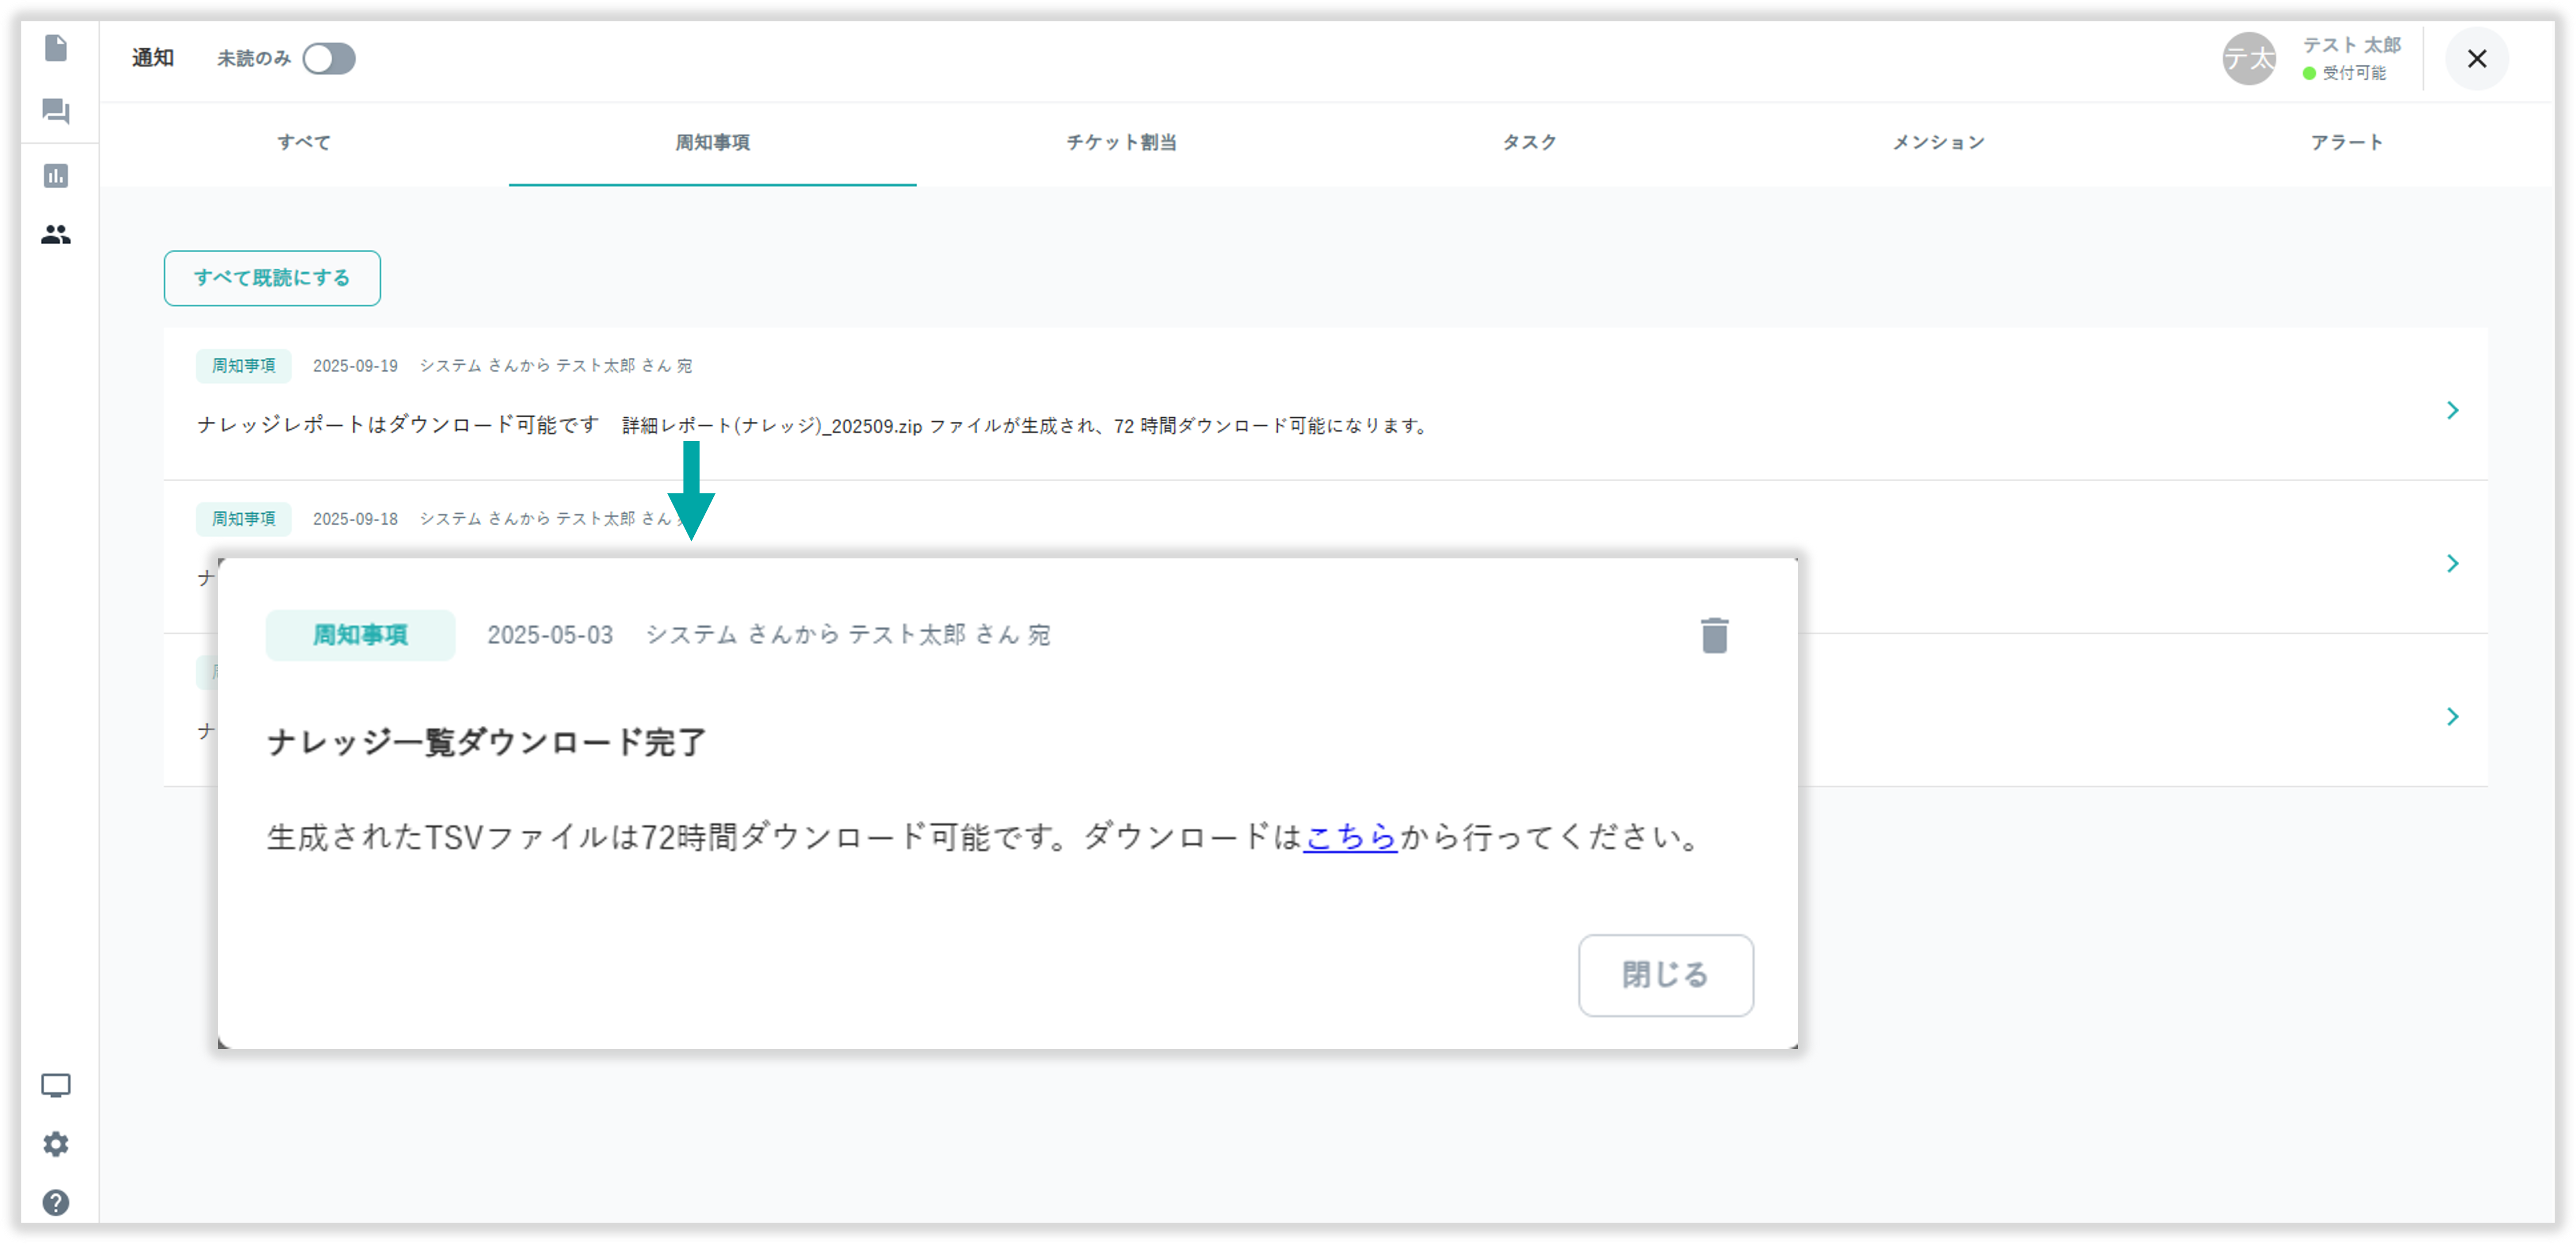Toggle the 未読のみ switch
The width and height of the screenshot is (2576, 1244).
click(x=329, y=59)
